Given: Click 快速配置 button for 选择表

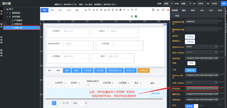Looking at the screenshot, I should click(190, 37).
